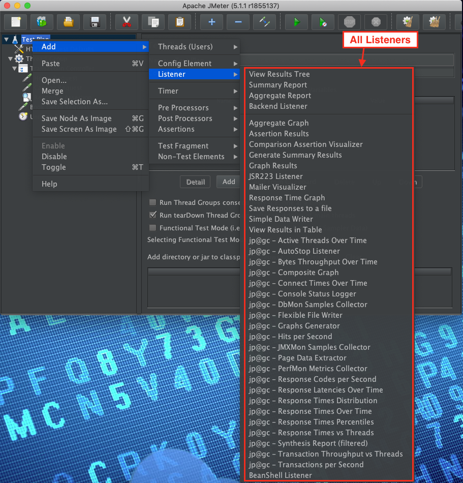Add the Aggregate Graph listener
The height and width of the screenshot is (483, 463).
(328, 123)
